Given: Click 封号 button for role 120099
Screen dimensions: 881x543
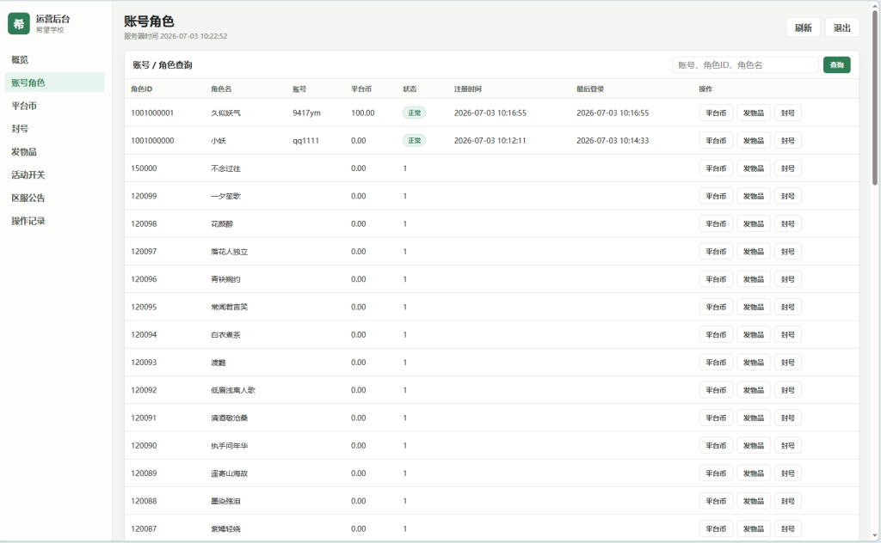Looking at the screenshot, I should click(788, 196).
